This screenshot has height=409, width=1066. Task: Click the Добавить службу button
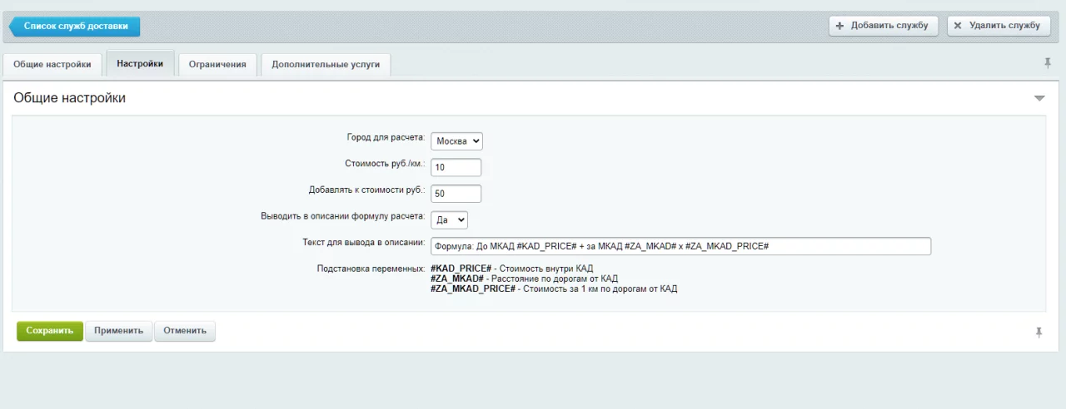[x=883, y=26]
